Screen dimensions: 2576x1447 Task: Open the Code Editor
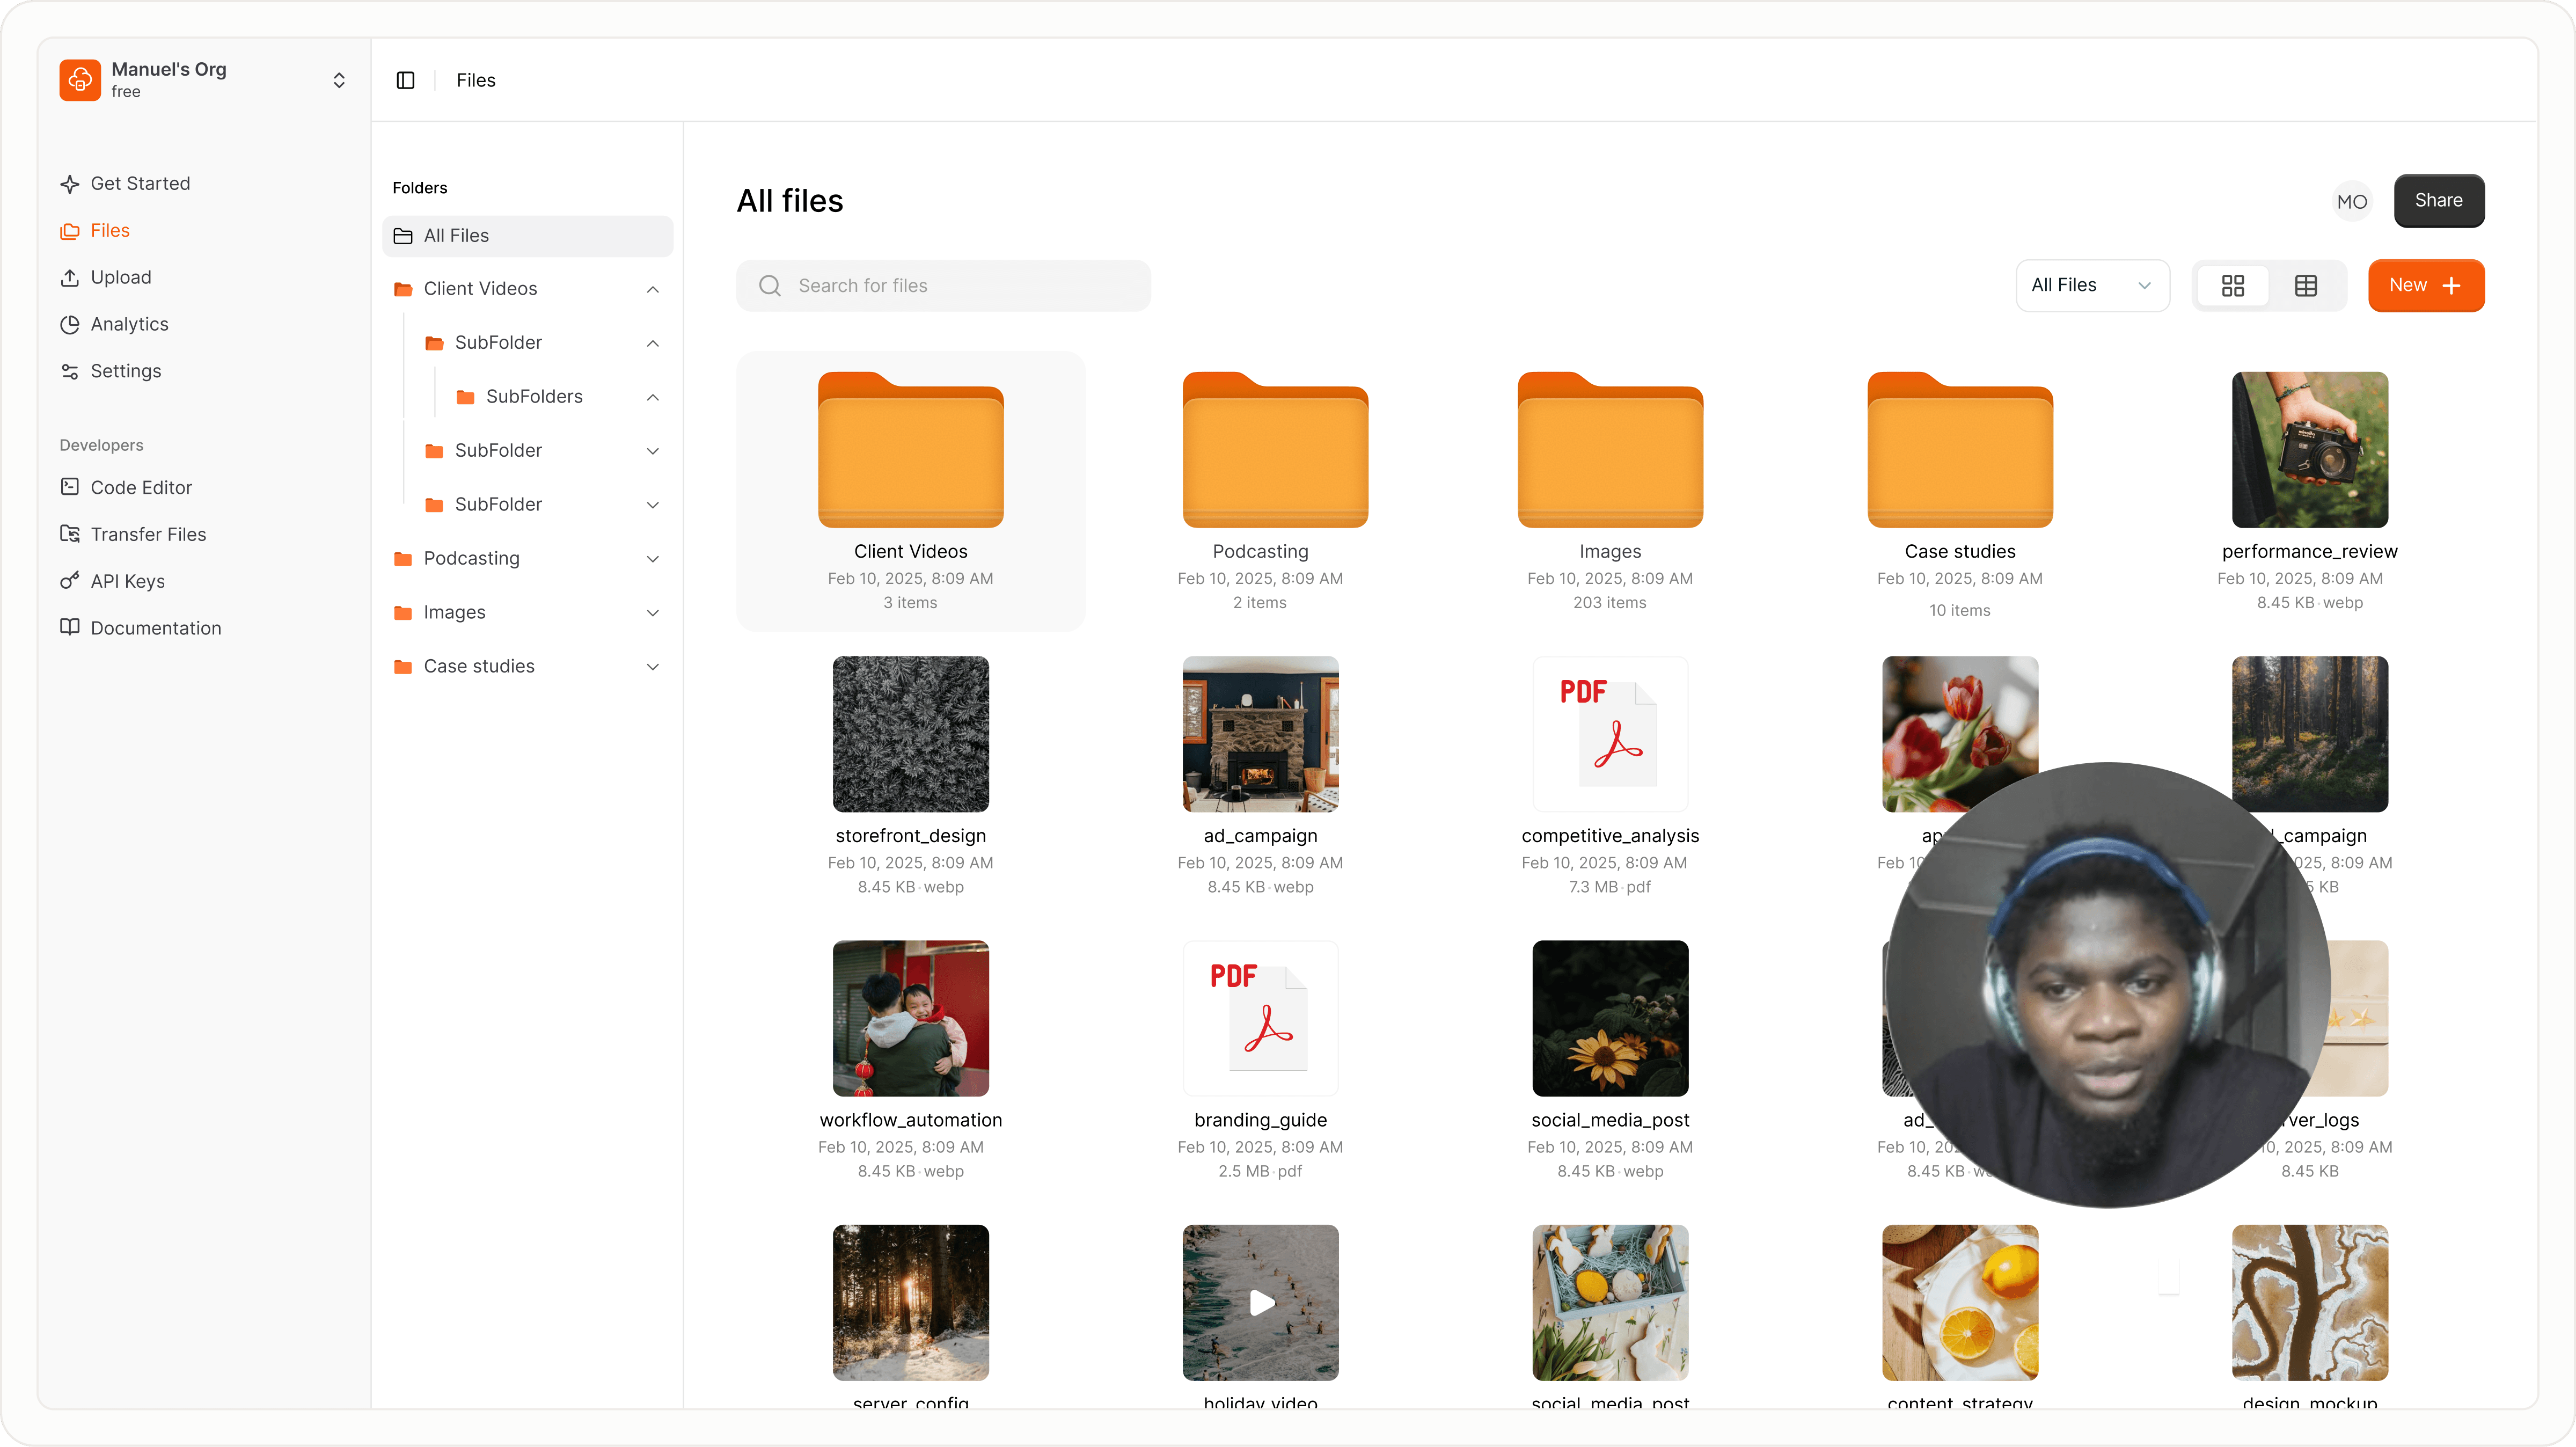[140, 487]
